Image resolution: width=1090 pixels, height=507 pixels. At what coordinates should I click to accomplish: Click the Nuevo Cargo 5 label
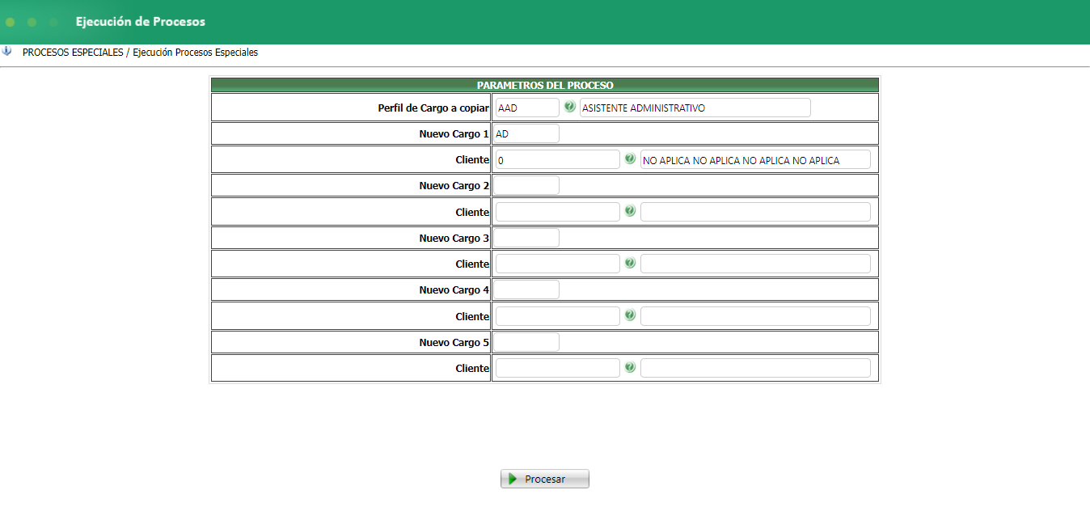click(x=454, y=342)
